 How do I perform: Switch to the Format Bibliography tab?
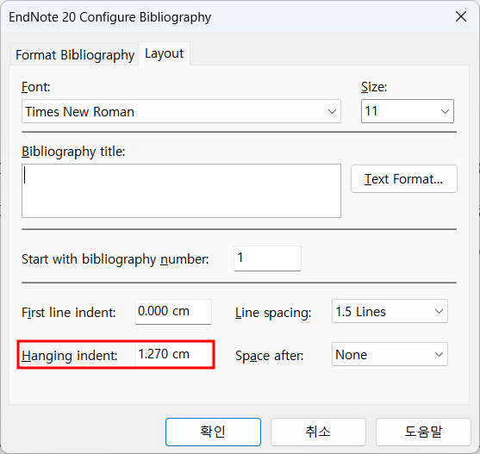click(75, 55)
